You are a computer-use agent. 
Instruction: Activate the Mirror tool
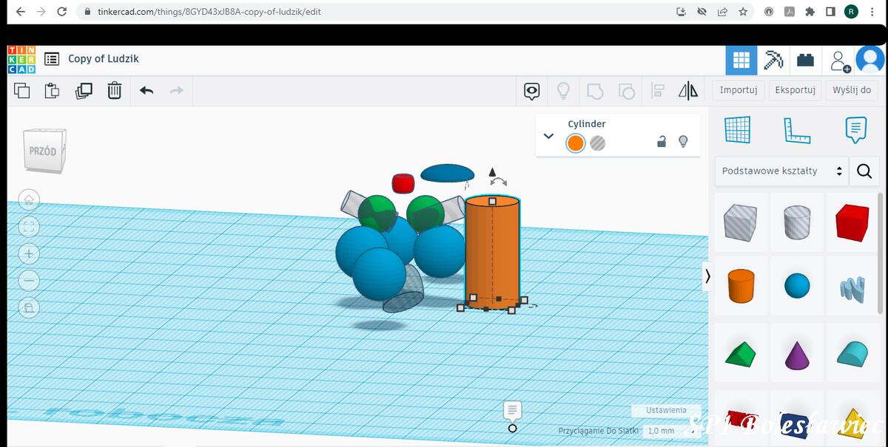pyautogui.click(x=688, y=91)
